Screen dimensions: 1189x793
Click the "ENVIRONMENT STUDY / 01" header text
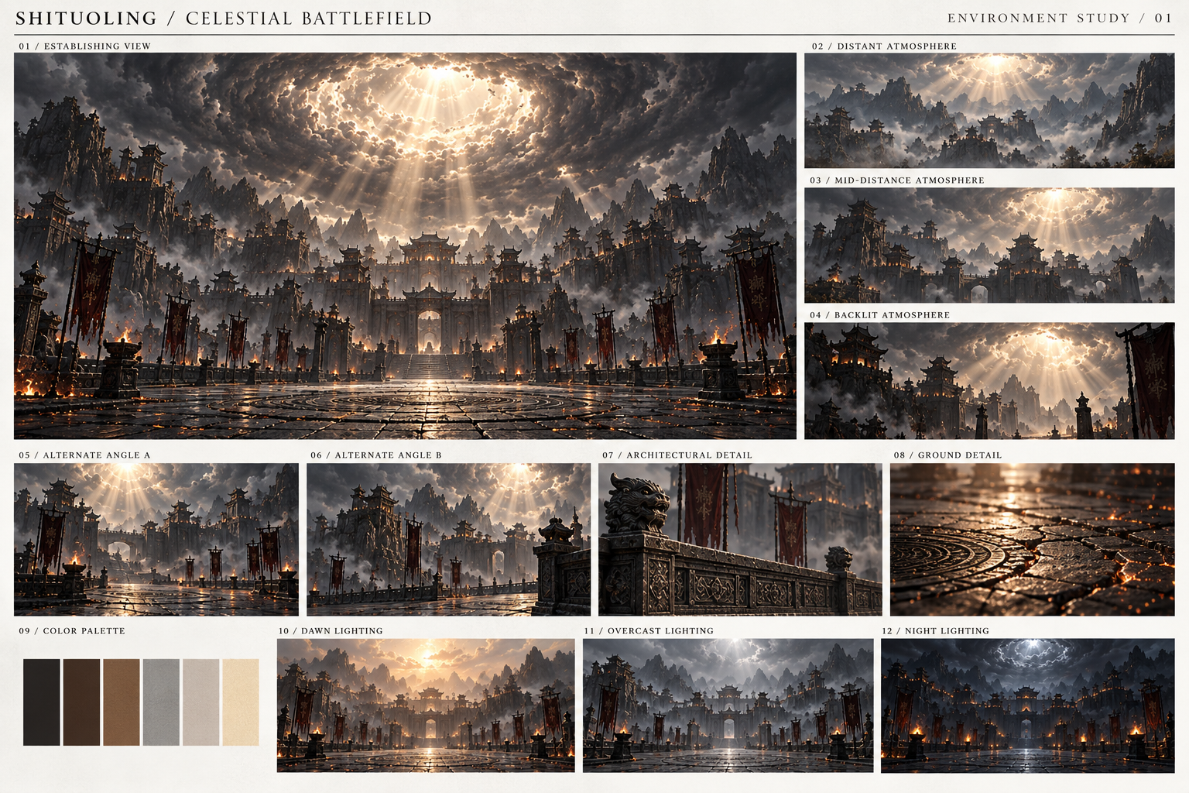coord(1060,18)
